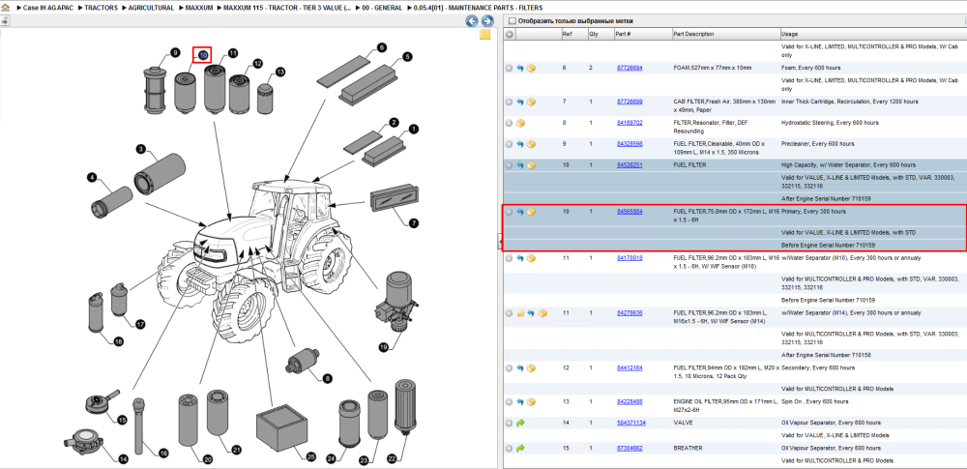Click the add-all plus icon in table header
The width and height of the screenshot is (967, 469).
[x=510, y=35]
